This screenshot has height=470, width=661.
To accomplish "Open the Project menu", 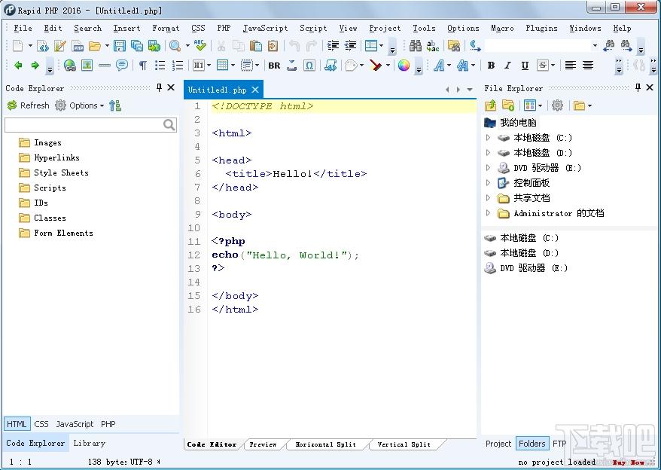I will pyautogui.click(x=385, y=29).
